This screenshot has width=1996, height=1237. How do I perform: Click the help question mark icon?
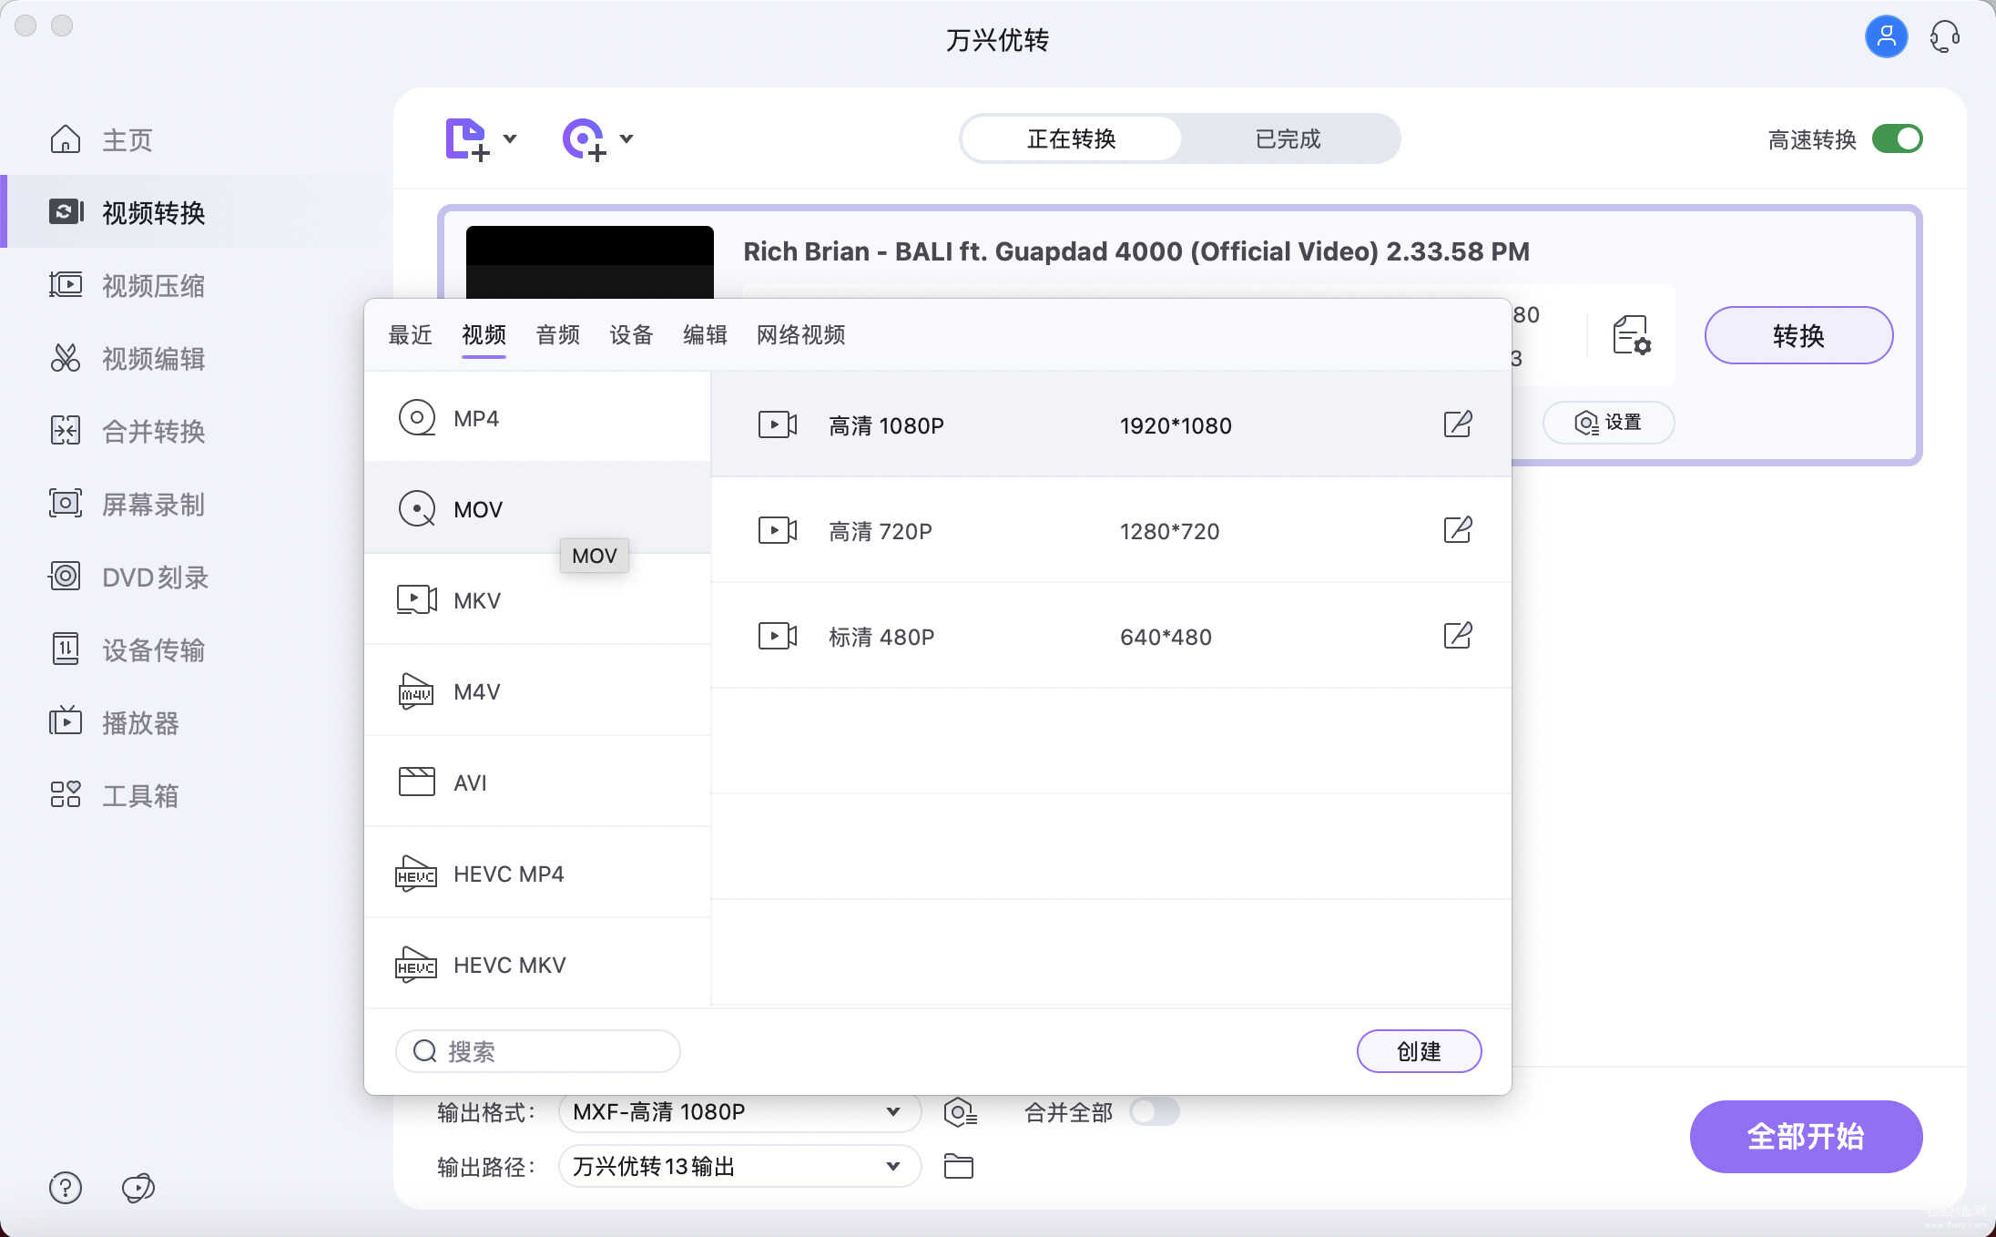pyautogui.click(x=66, y=1187)
